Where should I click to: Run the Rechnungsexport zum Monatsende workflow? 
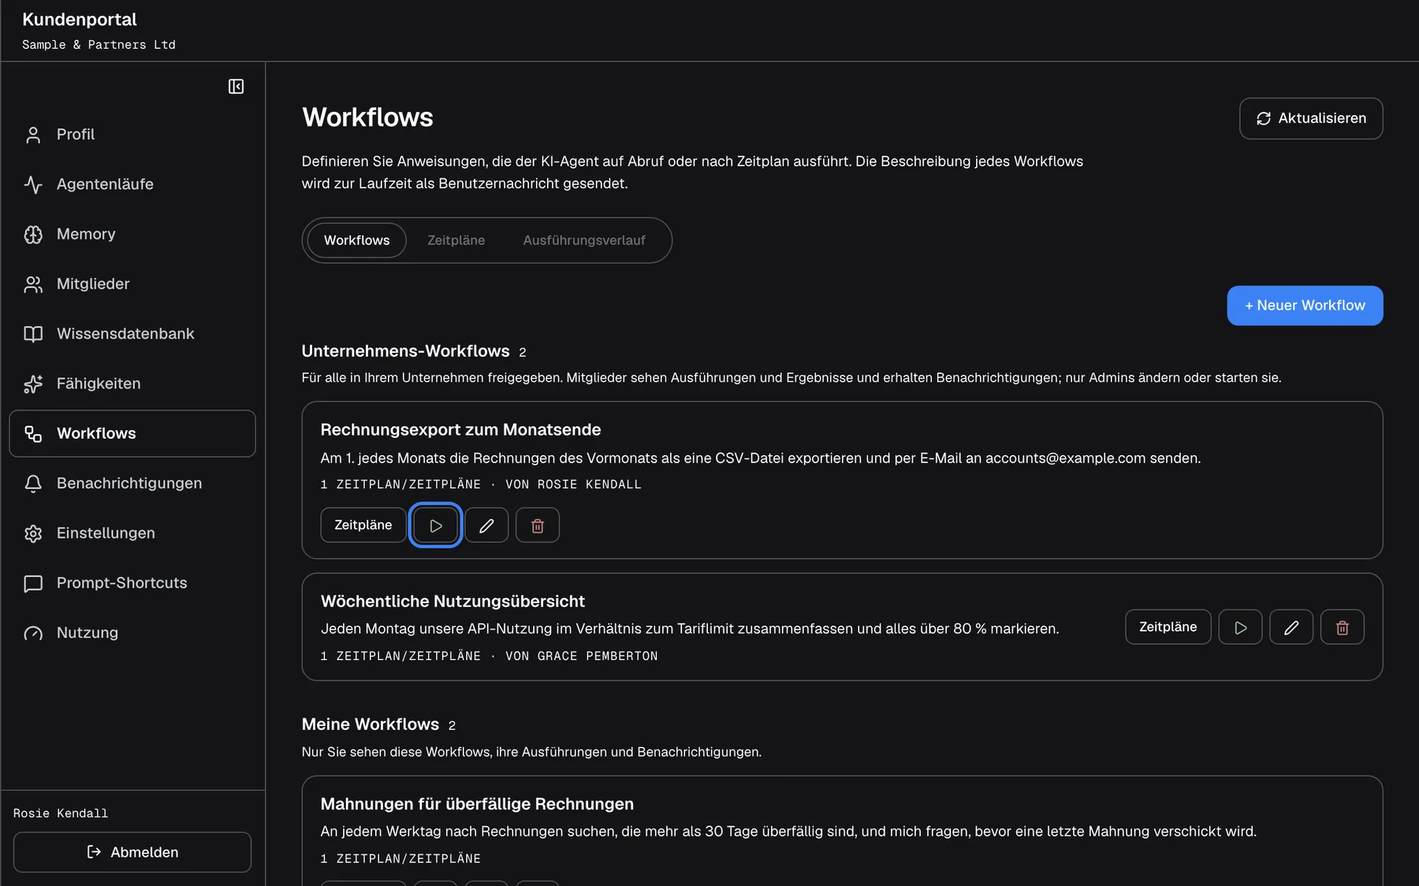click(x=435, y=525)
